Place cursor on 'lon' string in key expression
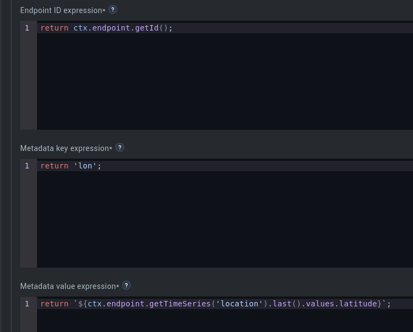 pyautogui.click(x=85, y=166)
